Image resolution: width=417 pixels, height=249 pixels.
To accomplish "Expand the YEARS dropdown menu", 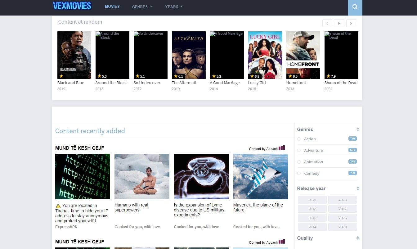I will click(174, 7).
